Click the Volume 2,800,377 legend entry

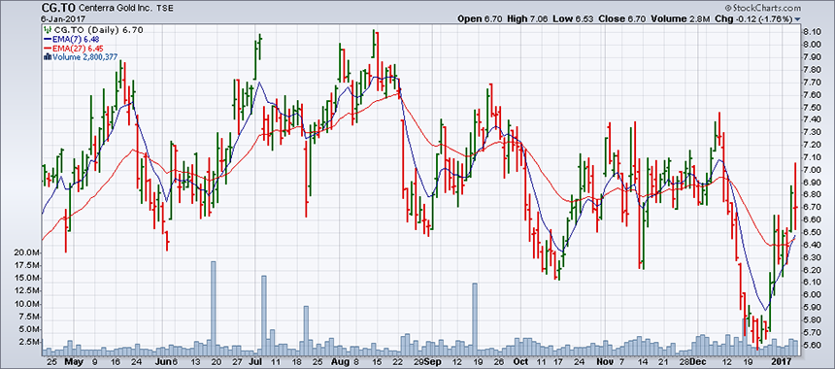(81, 56)
